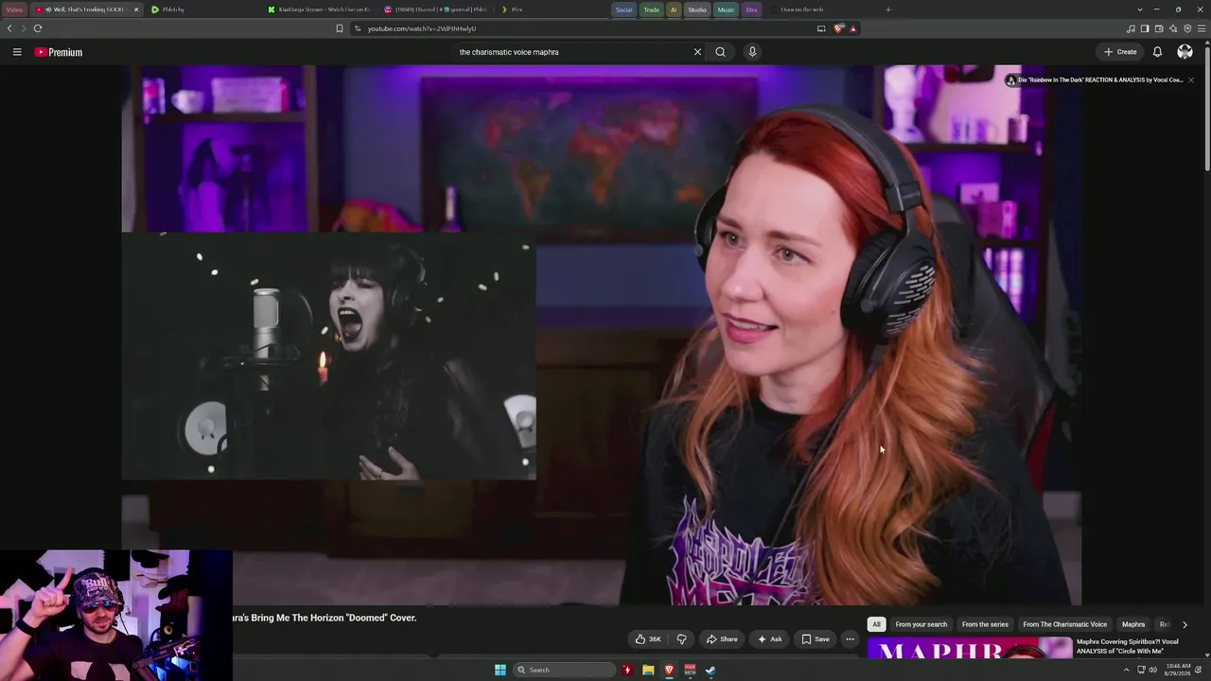
Task: Clear the YouTube search box text
Action: (x=697, y=52)
